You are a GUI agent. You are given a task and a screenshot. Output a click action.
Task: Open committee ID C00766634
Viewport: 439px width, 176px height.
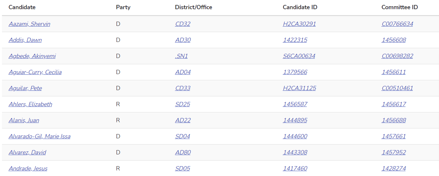point(397,24)
